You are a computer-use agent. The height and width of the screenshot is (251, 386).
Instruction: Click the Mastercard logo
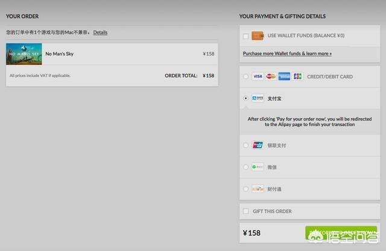[x=271, y=77]
